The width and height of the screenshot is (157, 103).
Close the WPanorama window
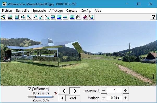point(151,4)
